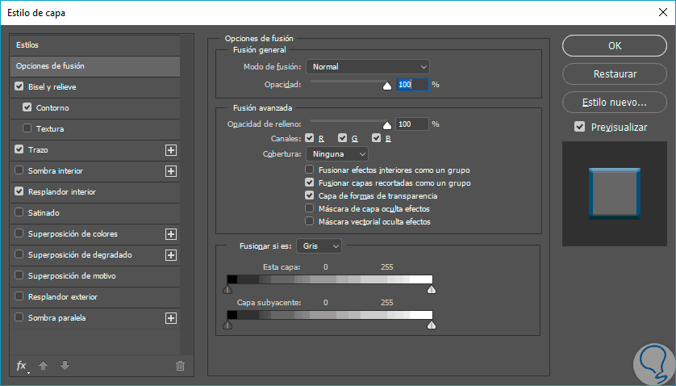Click the Opacidad de relleno value field
This screenshot has height=386, width=676.
click(411, 124)
